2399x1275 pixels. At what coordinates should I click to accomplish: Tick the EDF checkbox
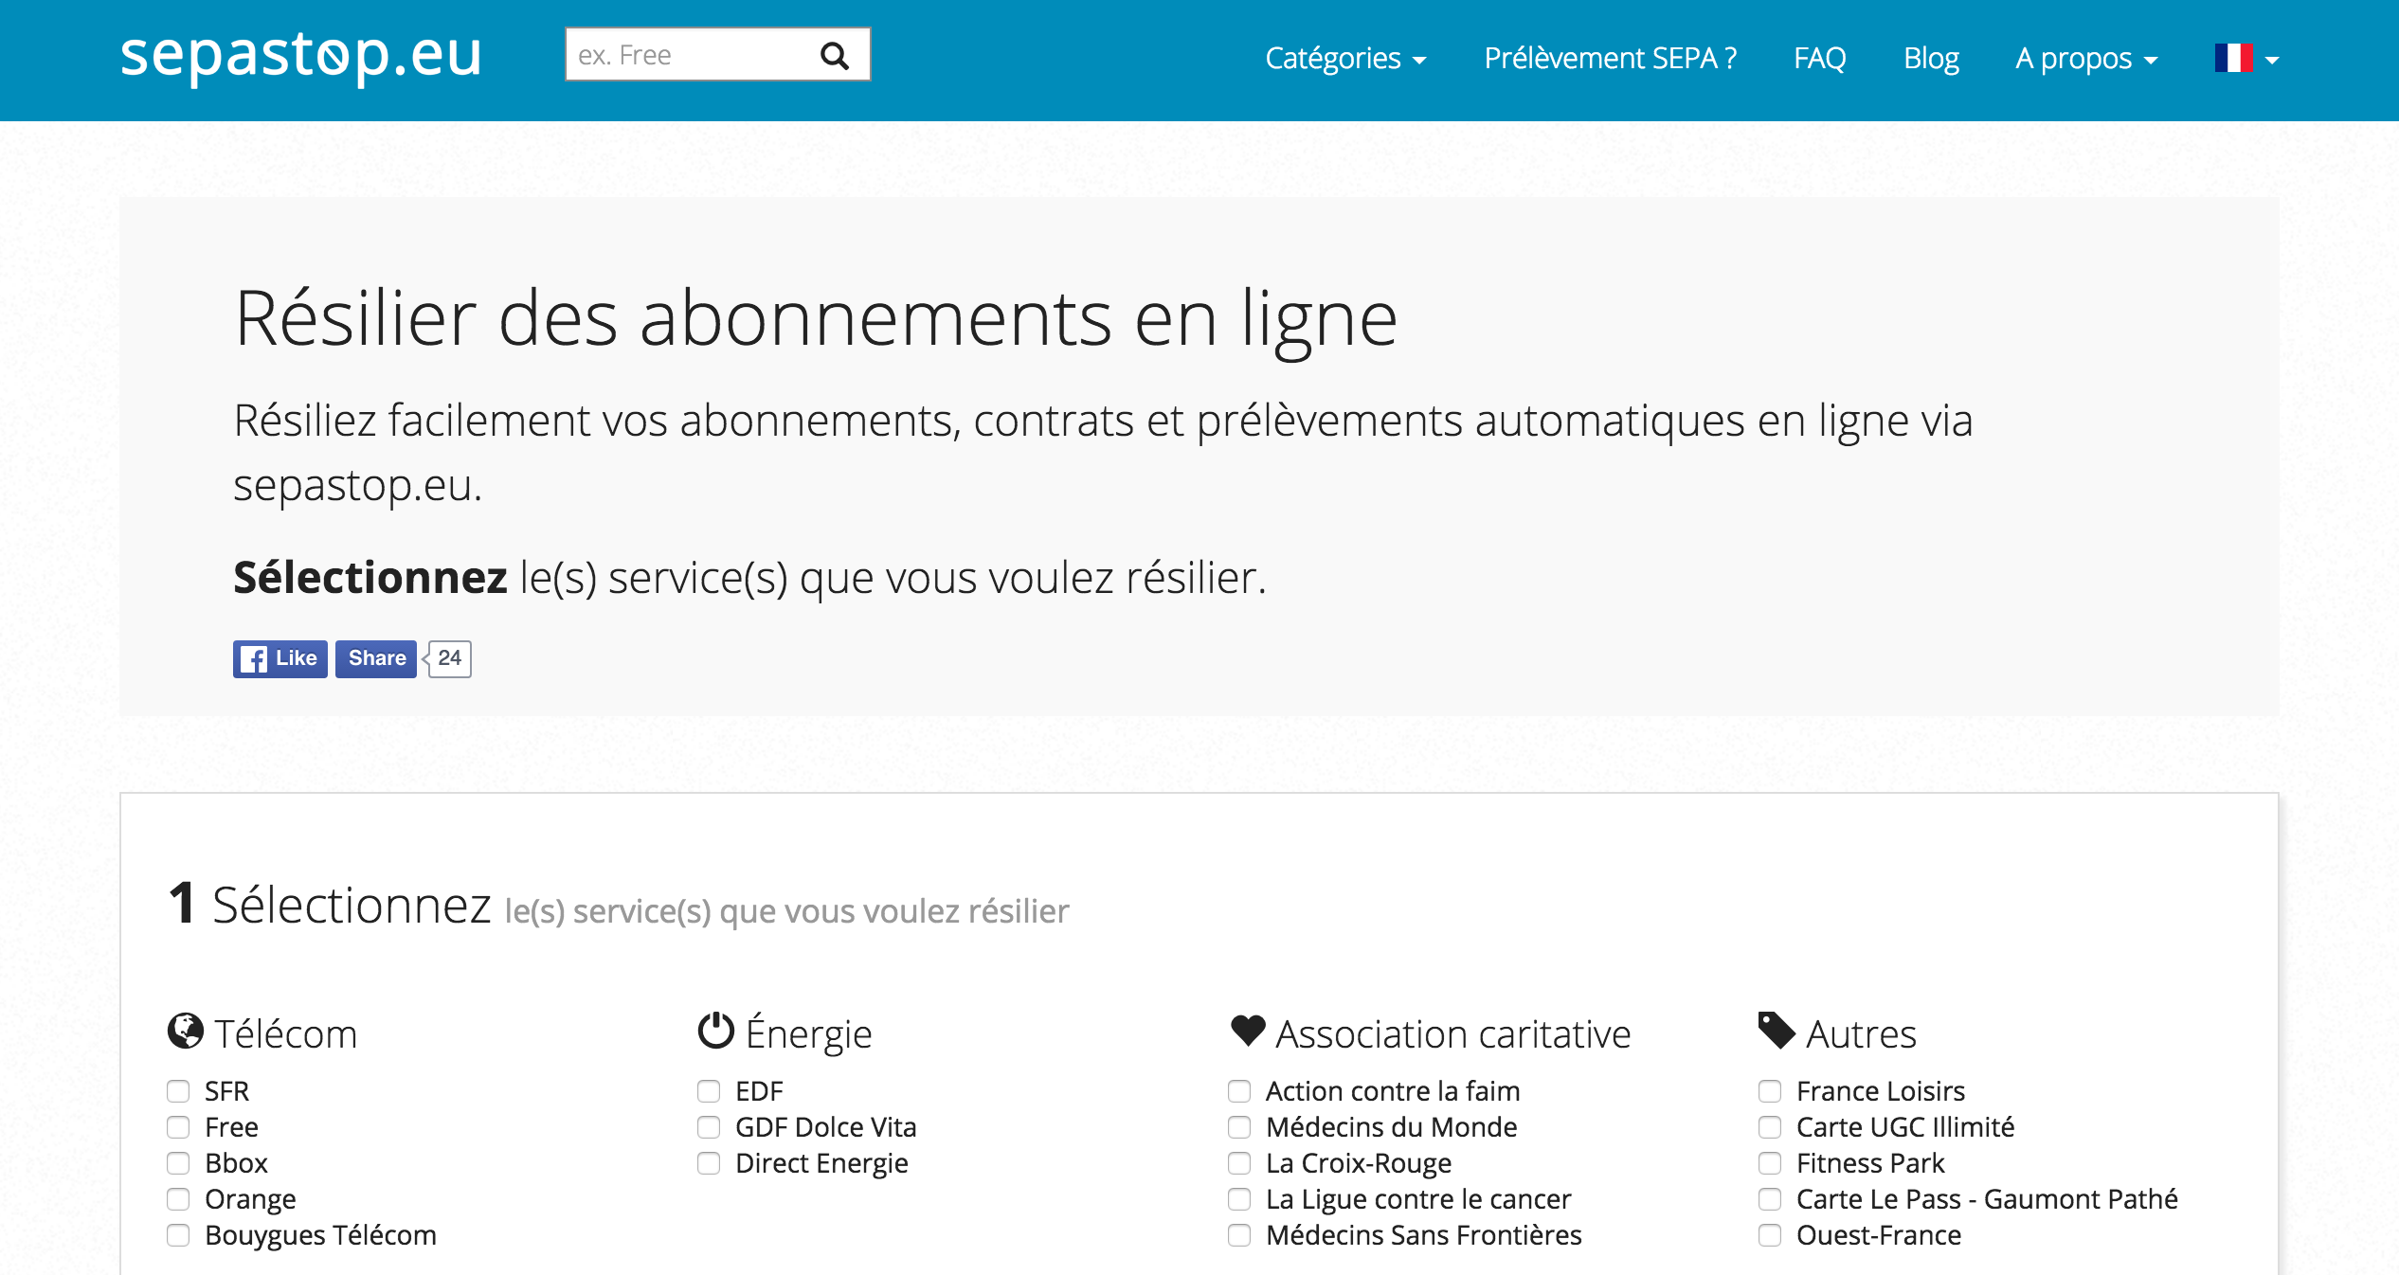[x=709, y=1091]
